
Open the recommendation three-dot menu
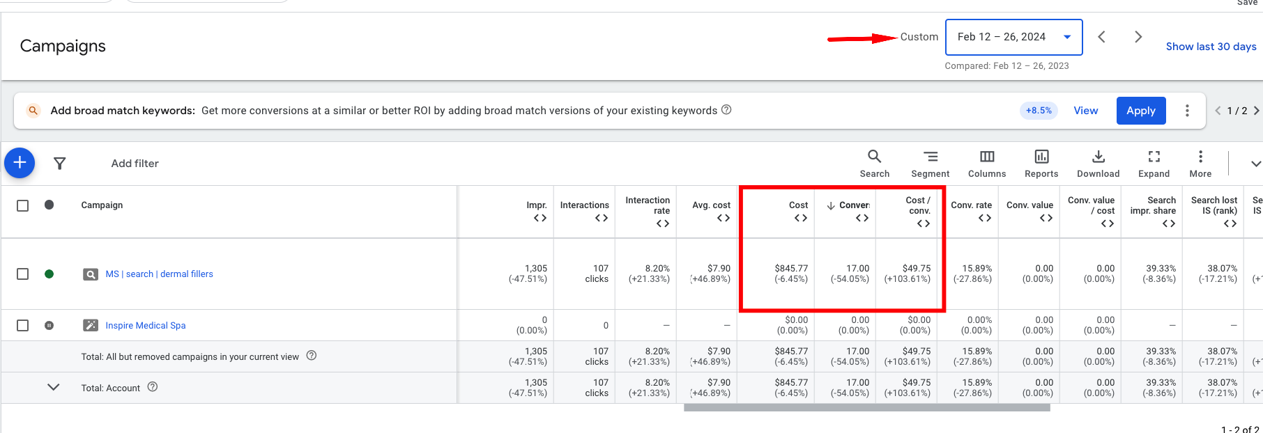1187,111
